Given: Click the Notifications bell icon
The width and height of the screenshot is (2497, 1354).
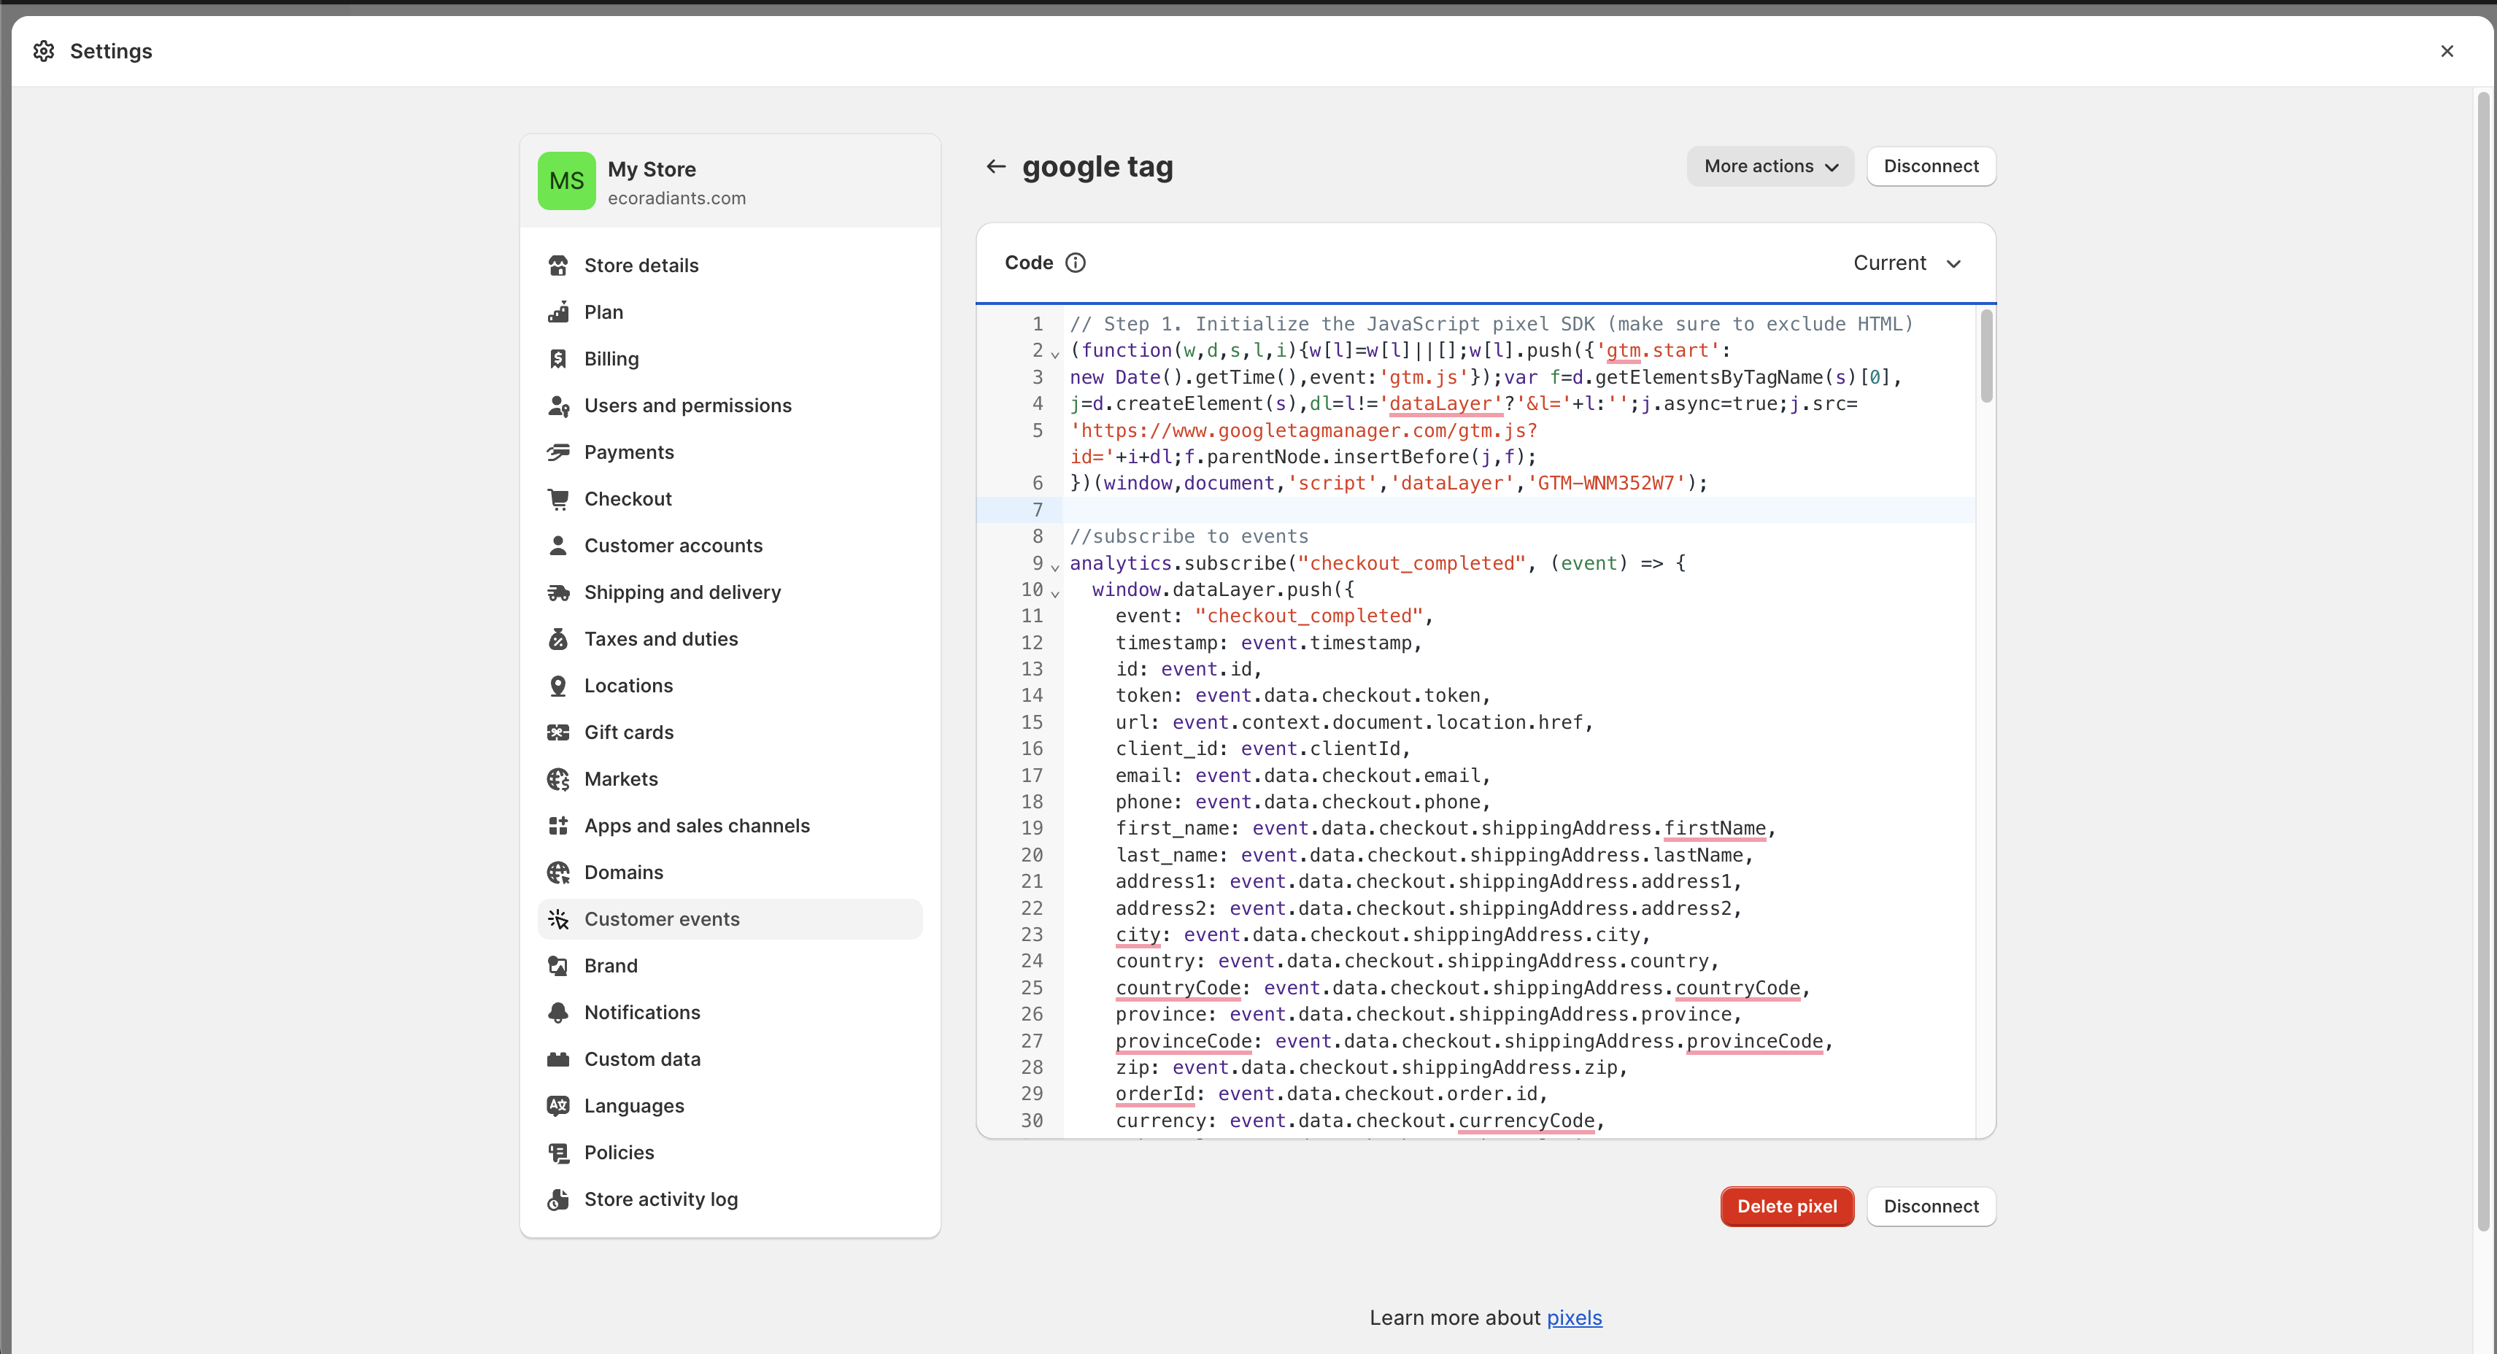Looking at the screenshot, I should click(557, 1013).
